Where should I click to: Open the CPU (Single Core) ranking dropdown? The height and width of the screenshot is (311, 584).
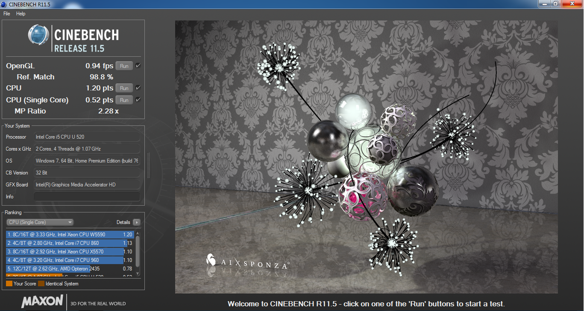point(40,222)
